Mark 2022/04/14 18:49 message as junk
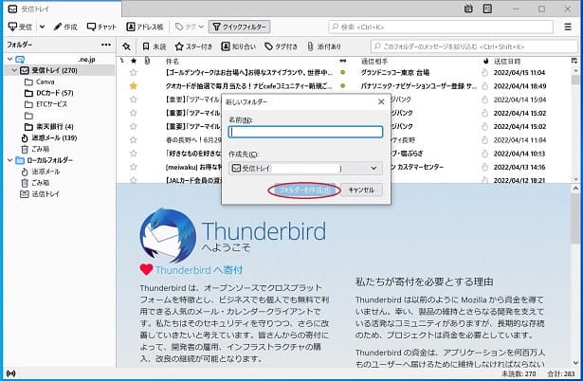Screen dimensions: 583x381 (484, 86)
